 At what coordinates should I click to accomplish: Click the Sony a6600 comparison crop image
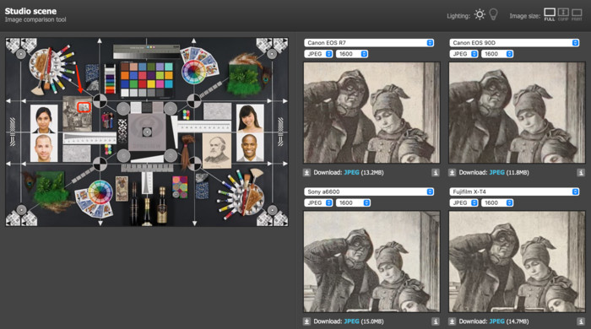tap(371, 262)
